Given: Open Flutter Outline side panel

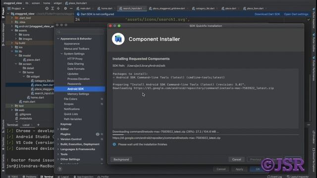Looking at the screenshot, I should [314, 43].
